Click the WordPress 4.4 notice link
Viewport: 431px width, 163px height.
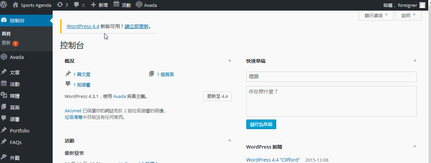(83, 26)
